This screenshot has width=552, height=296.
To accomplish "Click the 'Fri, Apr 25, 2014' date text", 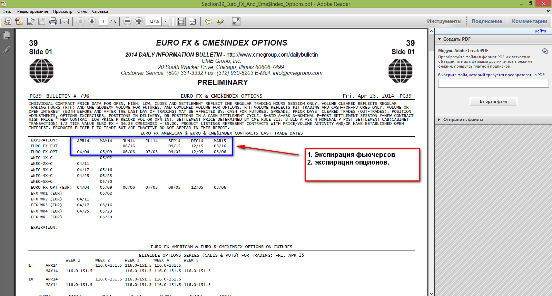I will (368, 96).
